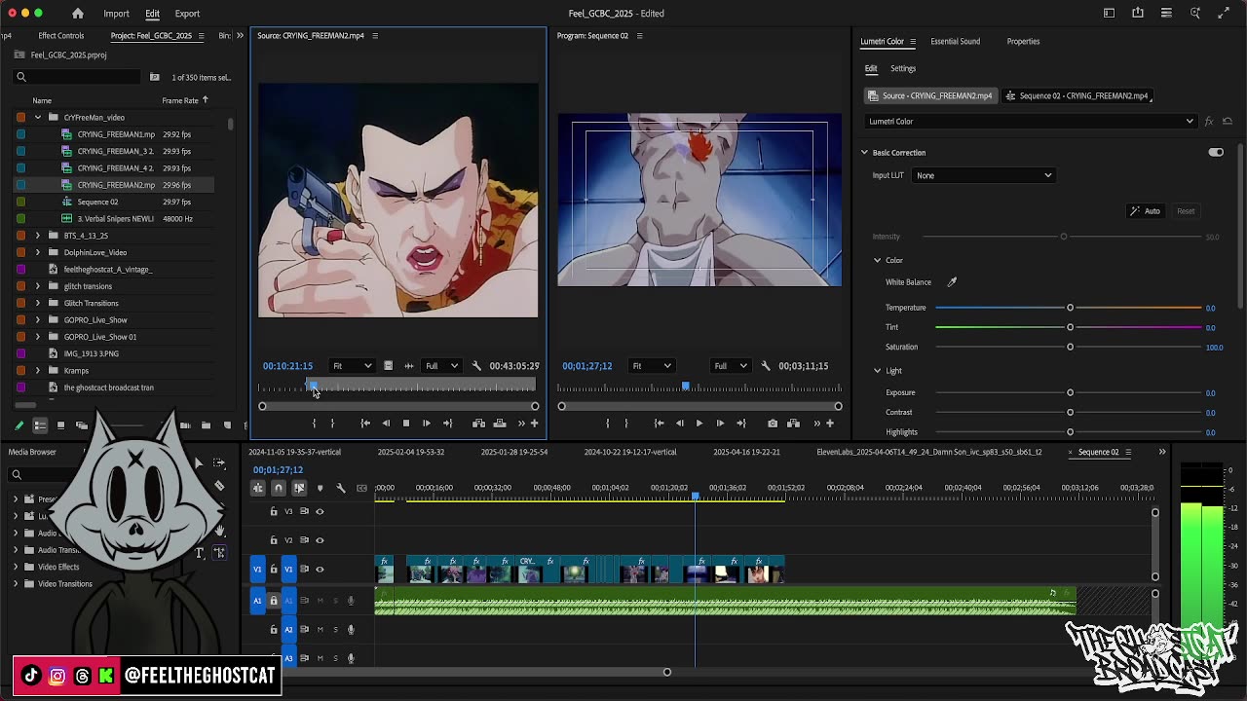Toggle Basic Correction effect switch

pyautogui.click(x=1216, y=153)
